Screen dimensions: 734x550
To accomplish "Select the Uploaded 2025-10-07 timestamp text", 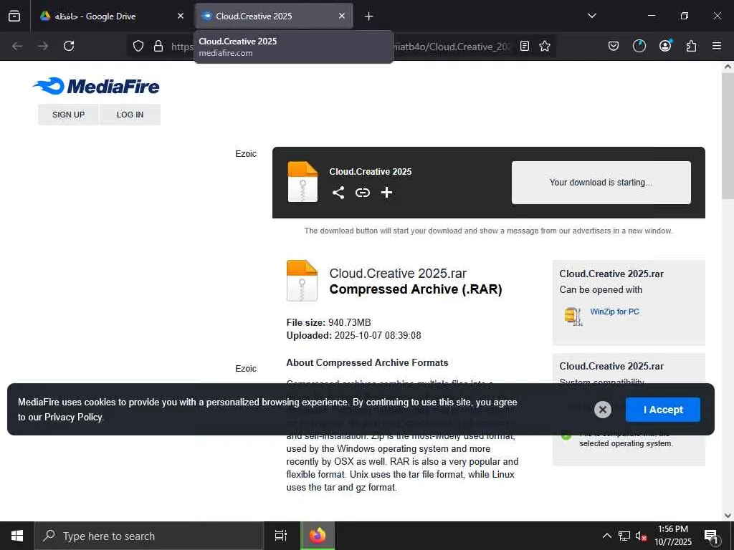I will (353, 335).
